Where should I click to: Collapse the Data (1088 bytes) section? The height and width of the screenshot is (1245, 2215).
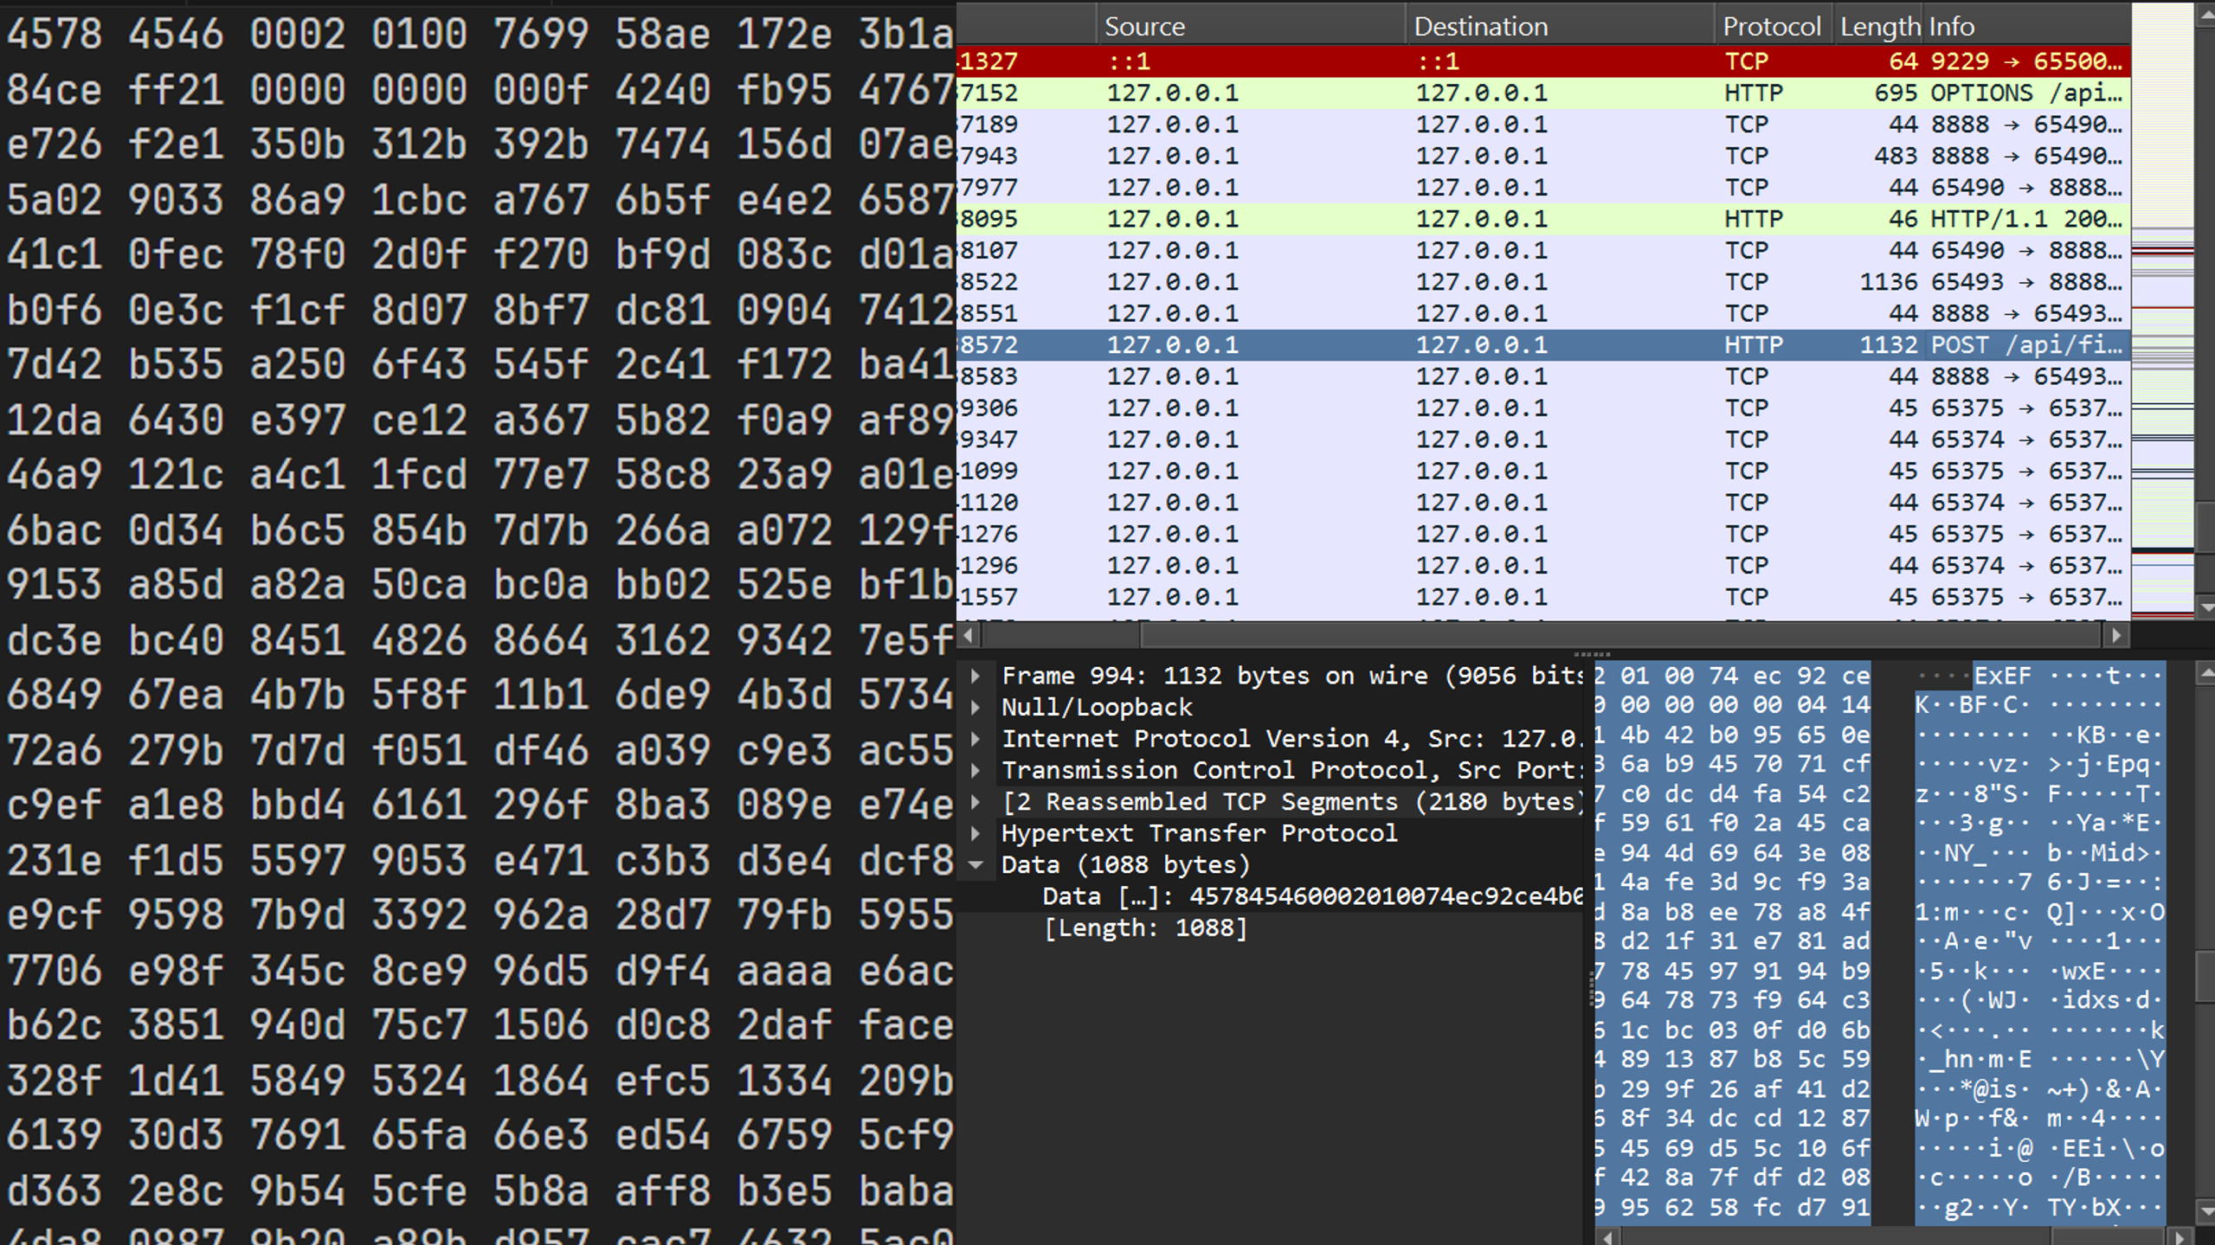click(976, 864)
